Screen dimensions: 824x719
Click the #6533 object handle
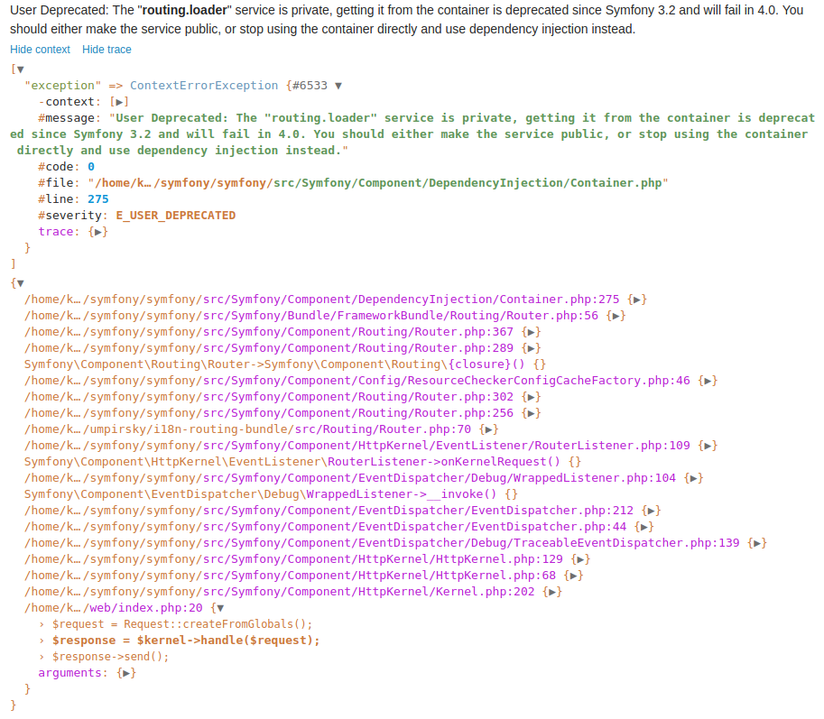310,86
